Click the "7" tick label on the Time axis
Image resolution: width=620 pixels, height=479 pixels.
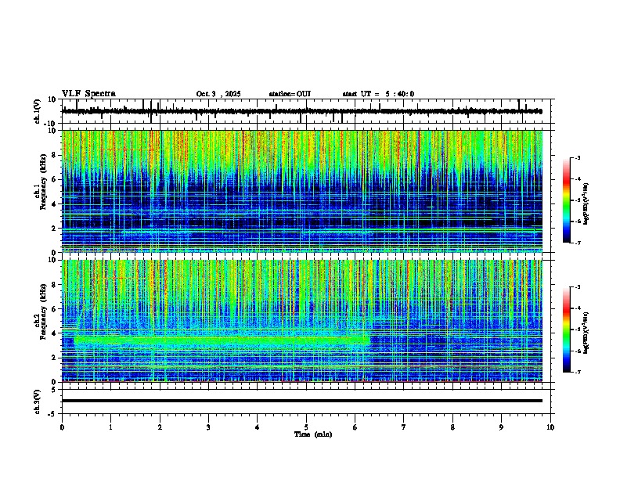tap(404, 427)
